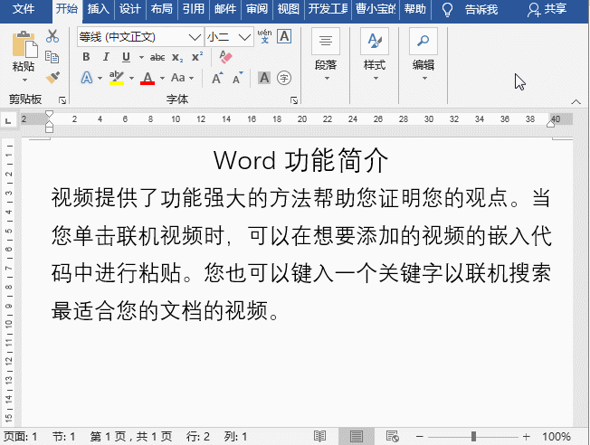The width and height of the screenshot is (590, 445).
Task: Switch to Review (审阅) tab
Action: (x=257, y=9)
